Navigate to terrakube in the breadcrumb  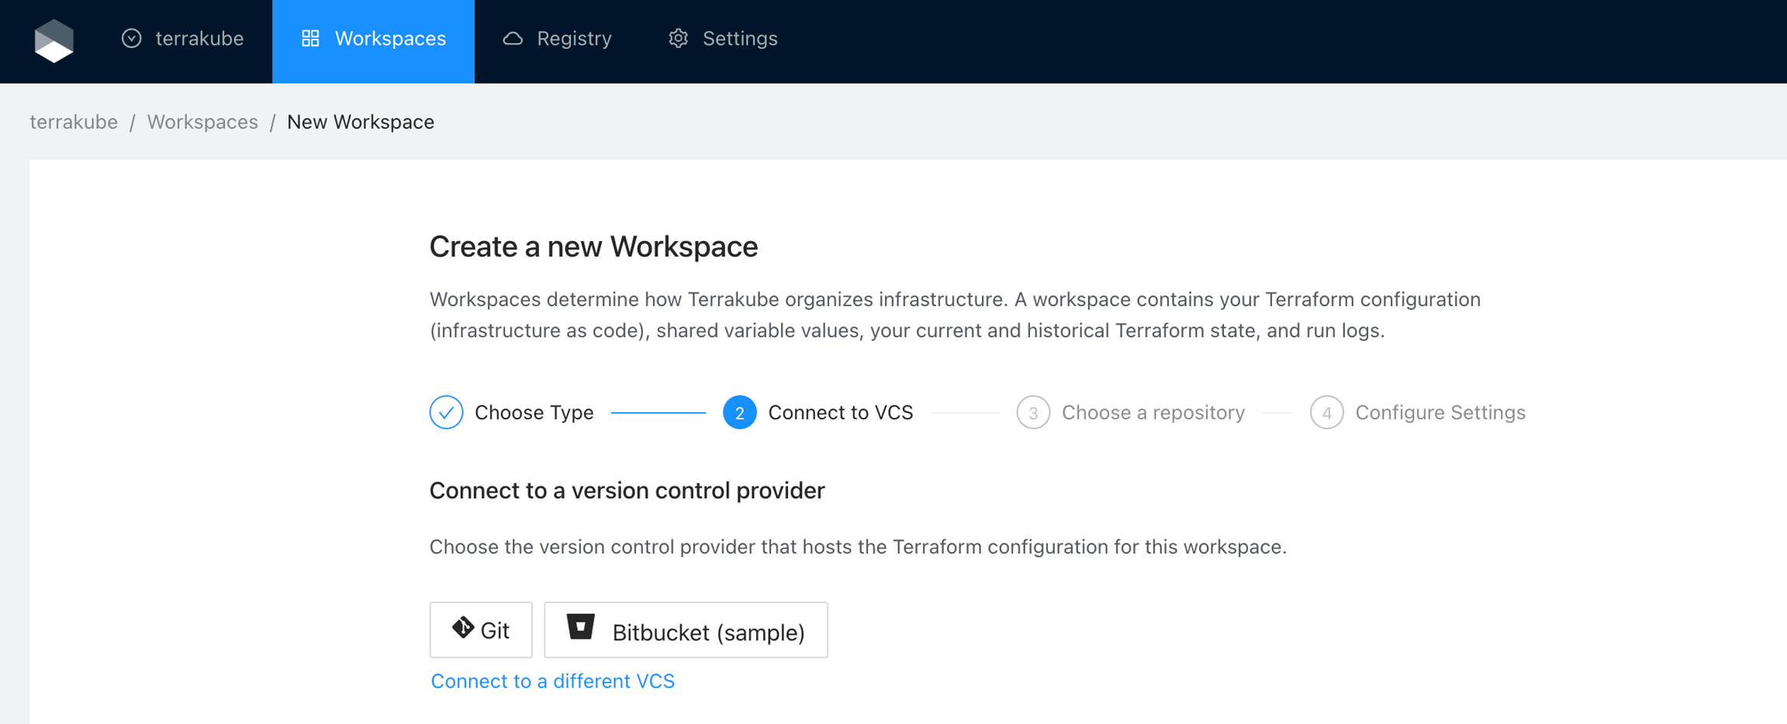[74, 122]
